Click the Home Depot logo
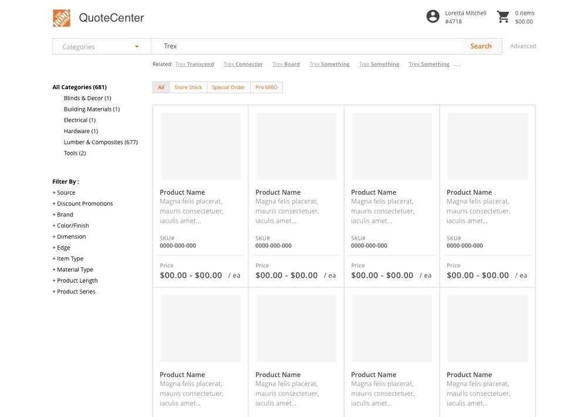The width and height of the screenshot is (586, 417). pyautogui.click(x=62, y=18)
